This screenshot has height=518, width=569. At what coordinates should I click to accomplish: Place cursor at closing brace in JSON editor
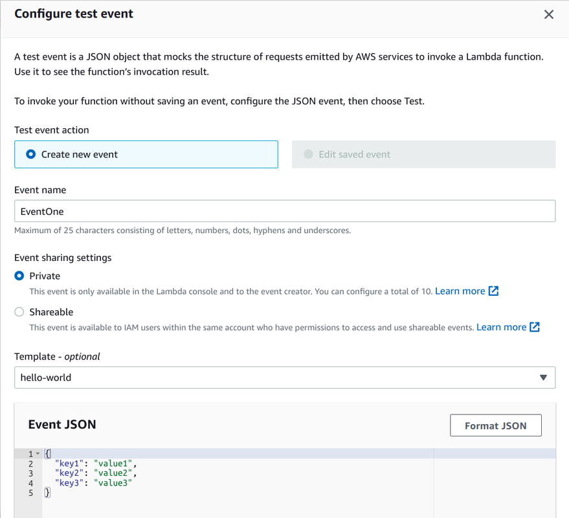(47, 493)
